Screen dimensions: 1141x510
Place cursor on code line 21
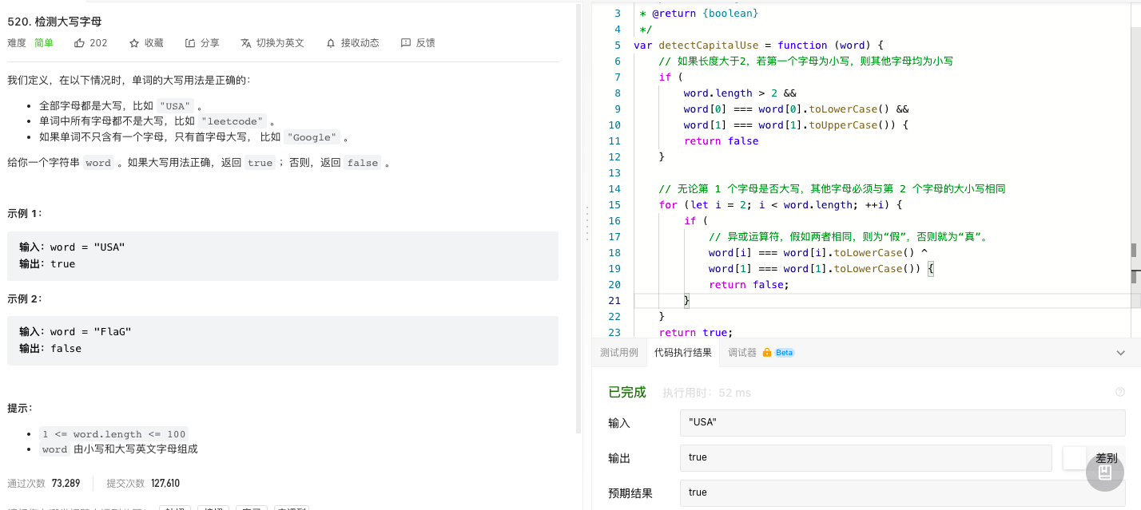[879, 300]
